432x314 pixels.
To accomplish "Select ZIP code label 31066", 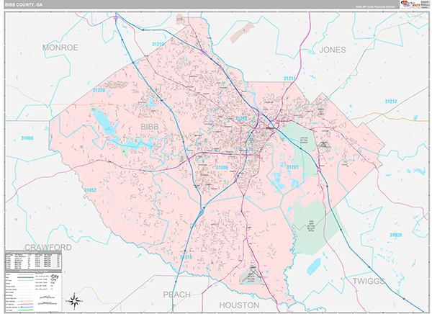I will [27, 138].
